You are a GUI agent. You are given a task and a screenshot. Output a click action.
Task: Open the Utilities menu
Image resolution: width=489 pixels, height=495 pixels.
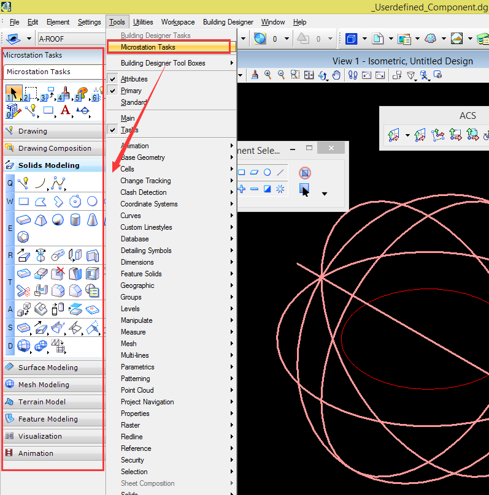click(143, 22)
